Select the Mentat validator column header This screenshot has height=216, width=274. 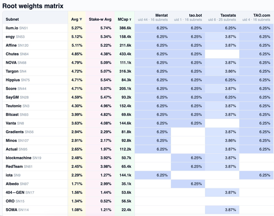click(153, 17)
